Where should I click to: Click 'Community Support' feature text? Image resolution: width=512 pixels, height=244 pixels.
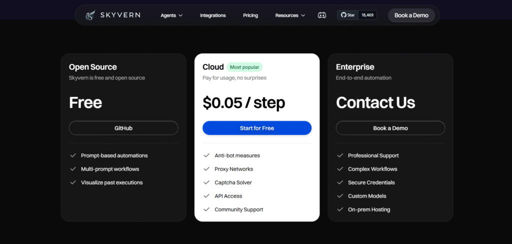tap(238, 210)
